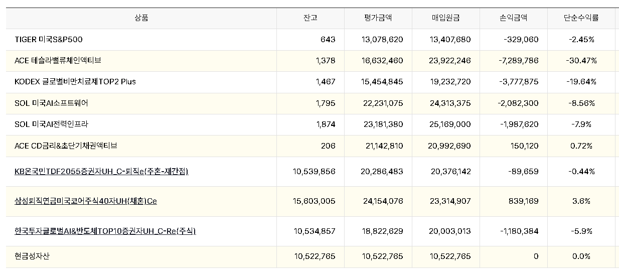Click the return rate 3.6%
Image resolution: width=619 pixels, height=271 pixels.
tap(581, 201)
